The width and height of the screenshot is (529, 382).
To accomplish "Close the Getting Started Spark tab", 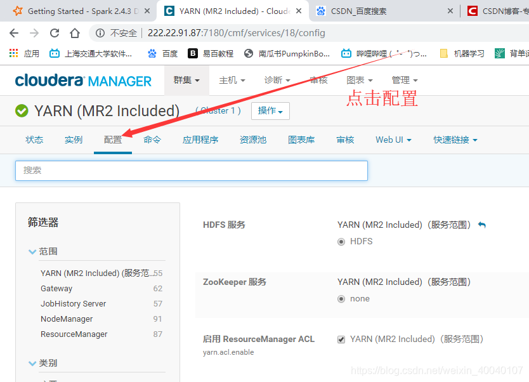I will point(147,11).
